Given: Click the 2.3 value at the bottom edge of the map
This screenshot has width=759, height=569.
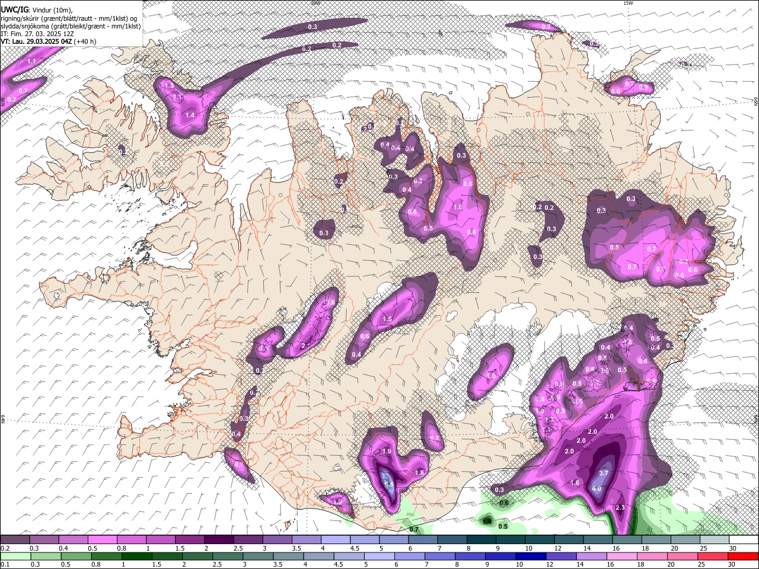Looking at the screenshot, I should click(x=620, y=508).
